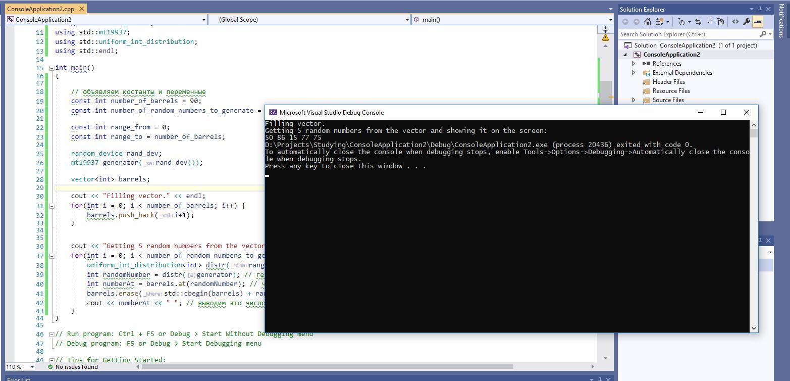Open the Notifications side tab
Image resolution: width=790 pixels, height=381 pixels.
[781, 20]
